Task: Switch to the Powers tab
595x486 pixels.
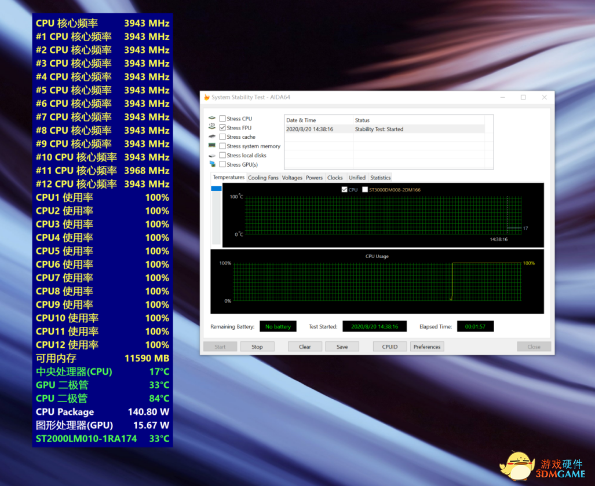Action: click(x=314, y=178)
